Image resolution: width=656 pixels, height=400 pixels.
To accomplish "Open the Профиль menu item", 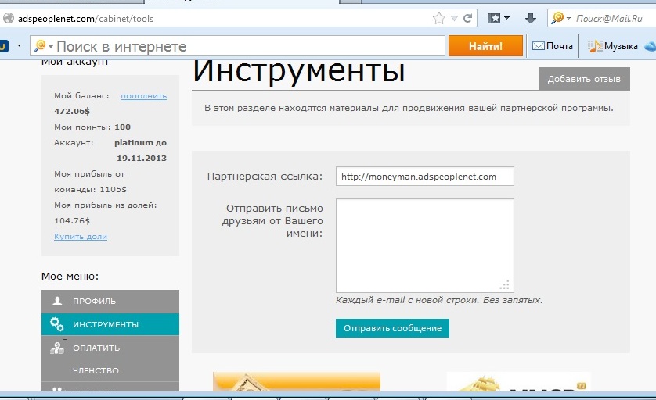I will point(94,301).
